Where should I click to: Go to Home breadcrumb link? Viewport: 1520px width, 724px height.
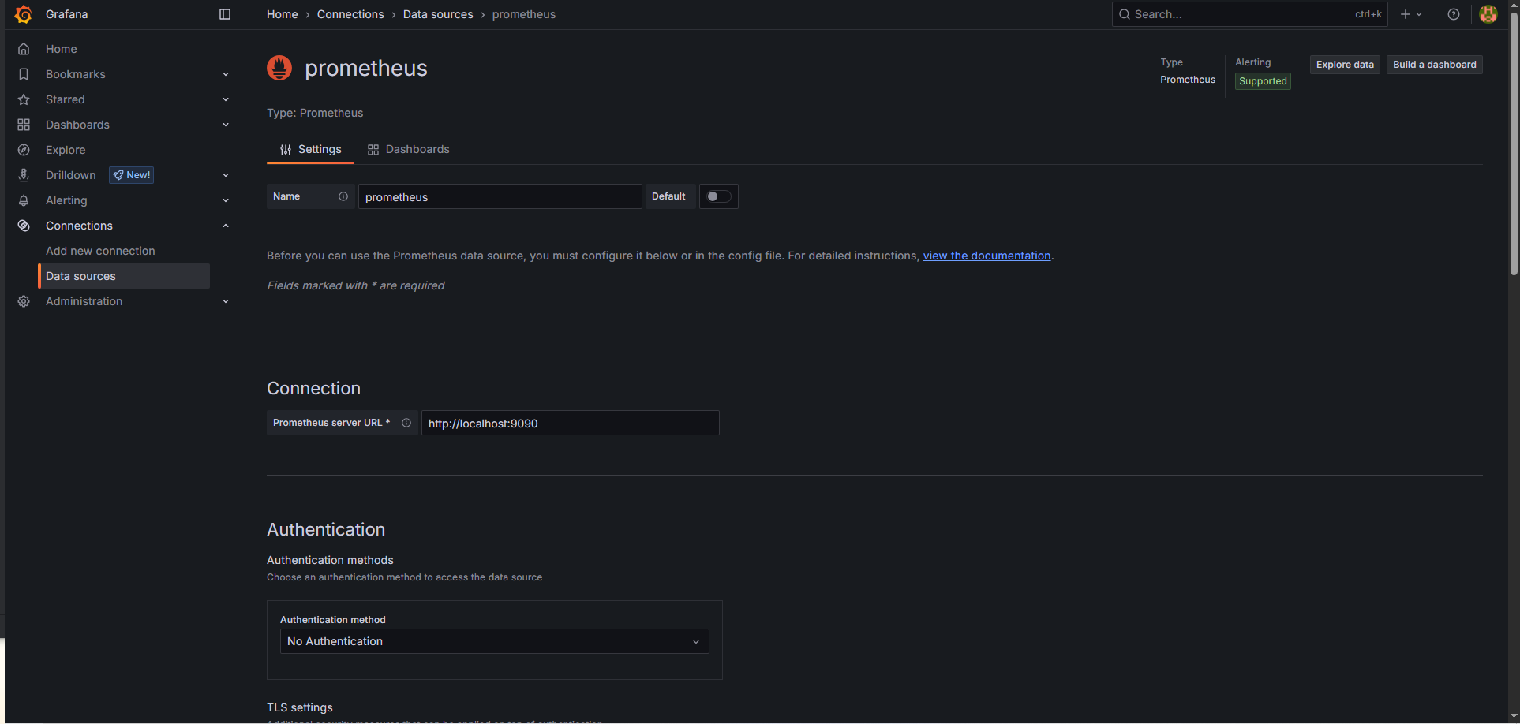click(283, 14)
